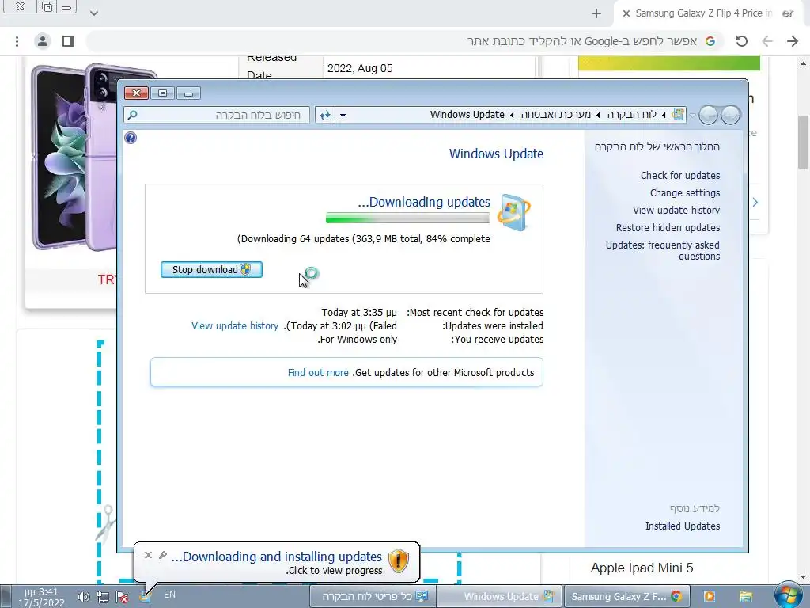Click Find out more link
Viewport: 810px width, 608px height.
click(318, 372)
